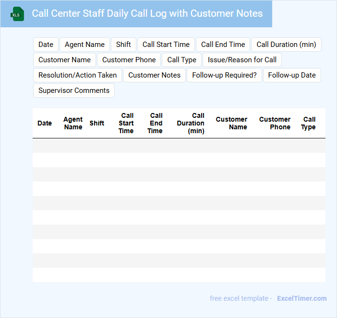This screenshot has width=337, height=318.
Task: Open the ExcelTimer.com link
Action: 302,298
